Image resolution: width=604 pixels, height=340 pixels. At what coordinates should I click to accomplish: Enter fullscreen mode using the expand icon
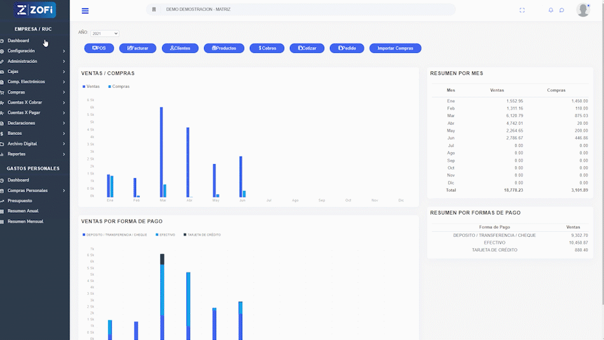pyautogui.click(x=522, y=10)
